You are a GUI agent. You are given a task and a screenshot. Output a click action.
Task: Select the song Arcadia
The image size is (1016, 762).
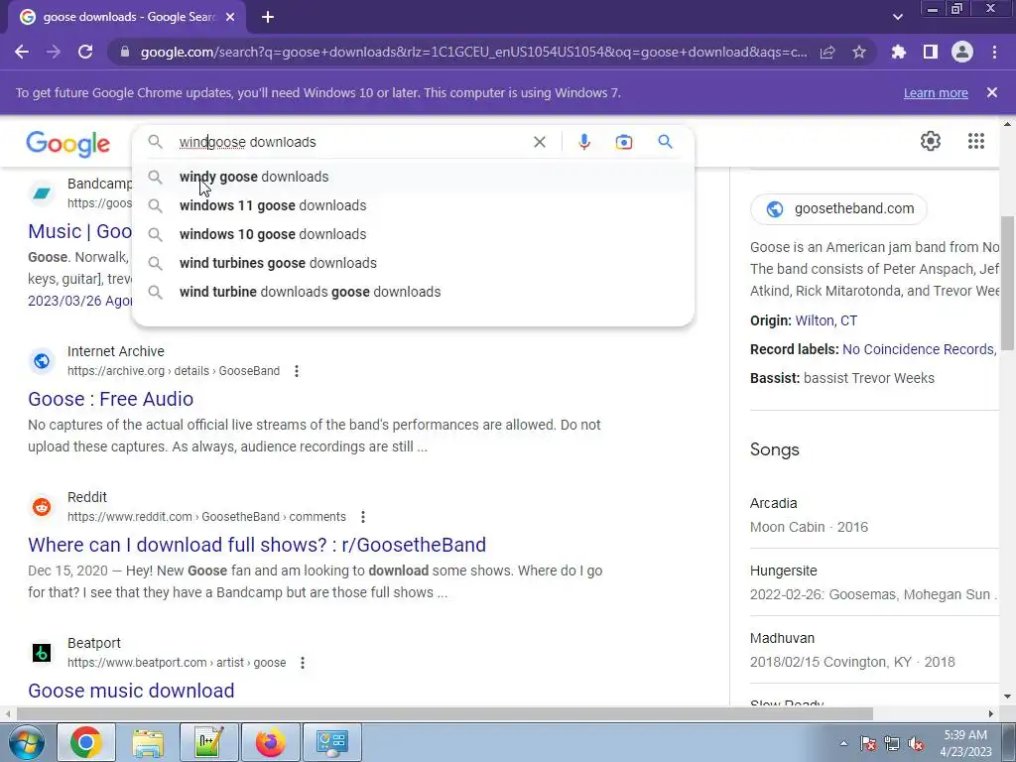774,503
